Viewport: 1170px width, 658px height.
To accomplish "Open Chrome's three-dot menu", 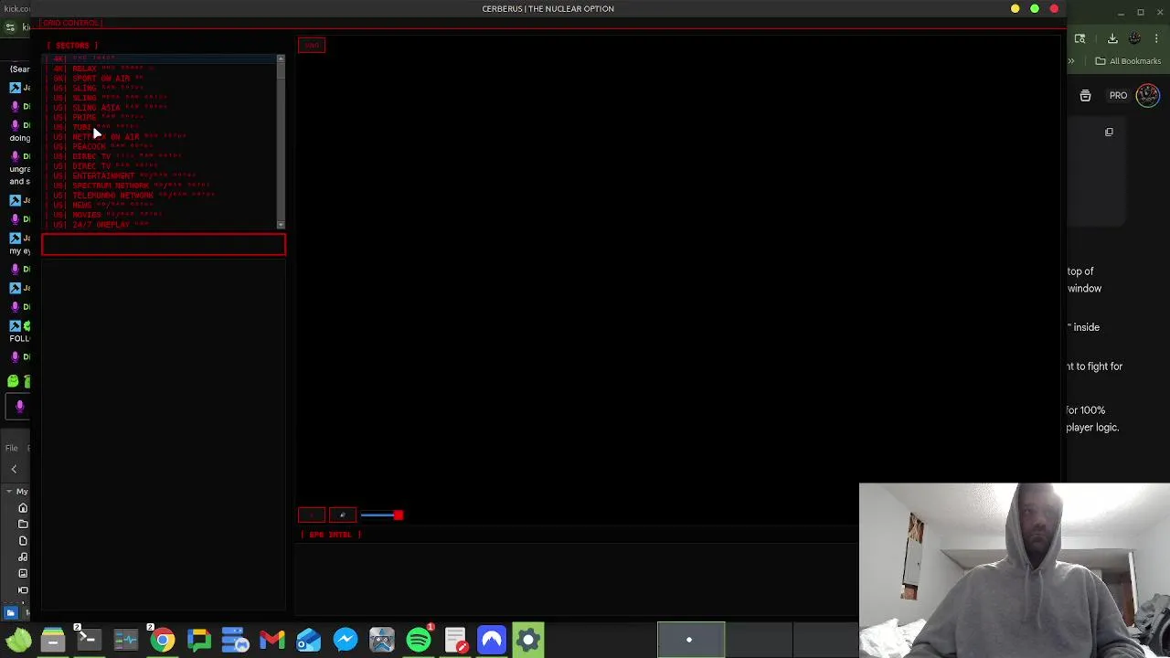I will (x=1156, y=38).
